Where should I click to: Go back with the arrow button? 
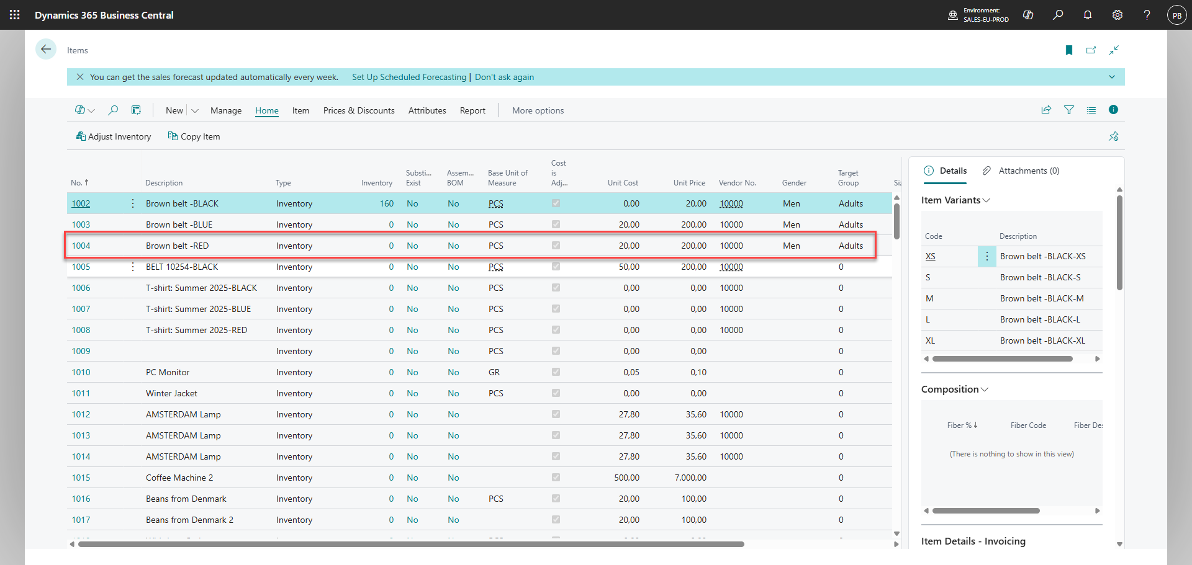click(x=46, y=49)
